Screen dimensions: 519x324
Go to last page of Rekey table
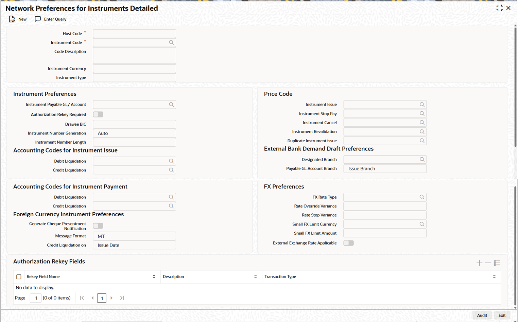(x=122, y=298)
